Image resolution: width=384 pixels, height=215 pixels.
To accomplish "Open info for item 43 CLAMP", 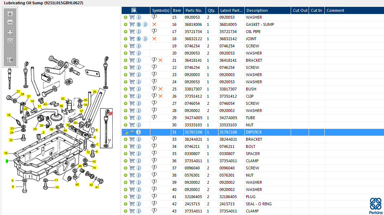I will pos(139,211).
